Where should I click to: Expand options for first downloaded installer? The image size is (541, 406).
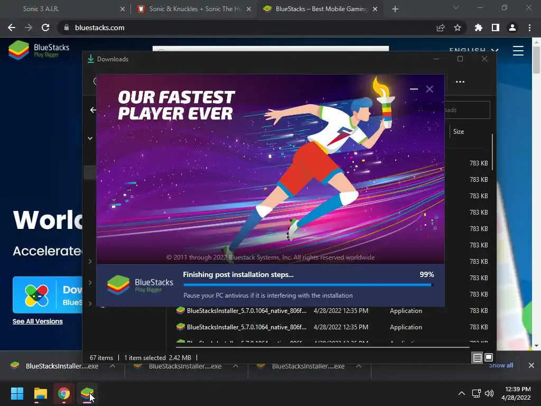[112, 366]
